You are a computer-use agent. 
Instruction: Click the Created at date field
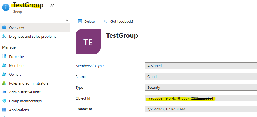201,109
